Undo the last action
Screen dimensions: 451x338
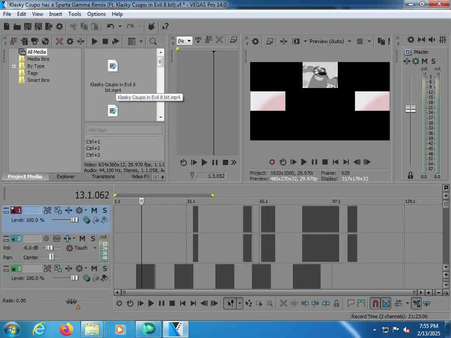click(111, 26)
